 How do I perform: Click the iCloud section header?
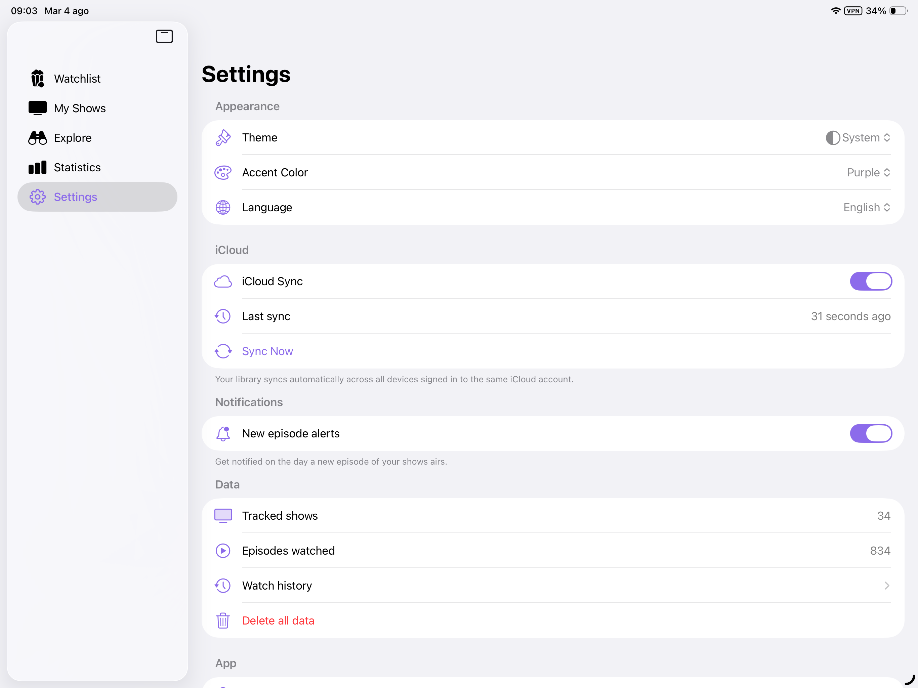coord(232,250)
